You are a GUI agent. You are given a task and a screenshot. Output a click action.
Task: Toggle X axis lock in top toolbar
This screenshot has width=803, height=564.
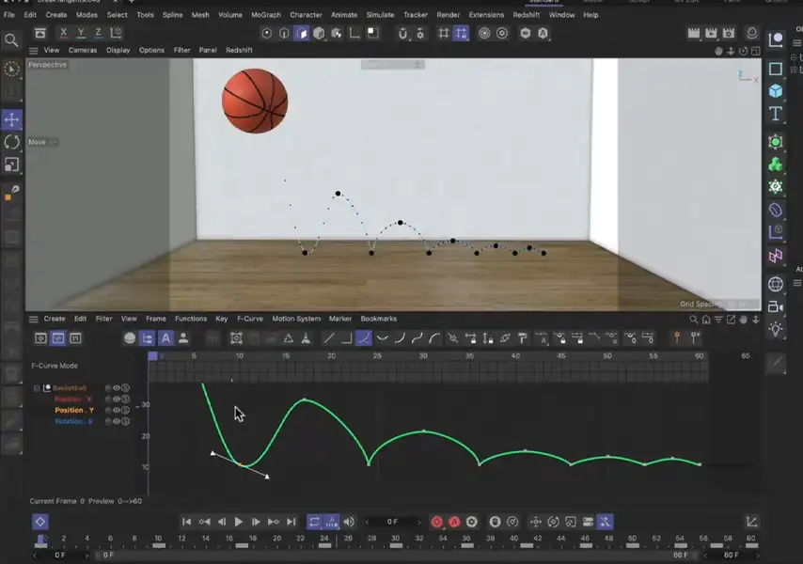coord(63,34)
